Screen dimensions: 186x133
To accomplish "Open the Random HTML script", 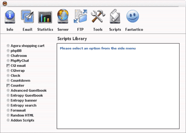I will click(x=22, y=115).
